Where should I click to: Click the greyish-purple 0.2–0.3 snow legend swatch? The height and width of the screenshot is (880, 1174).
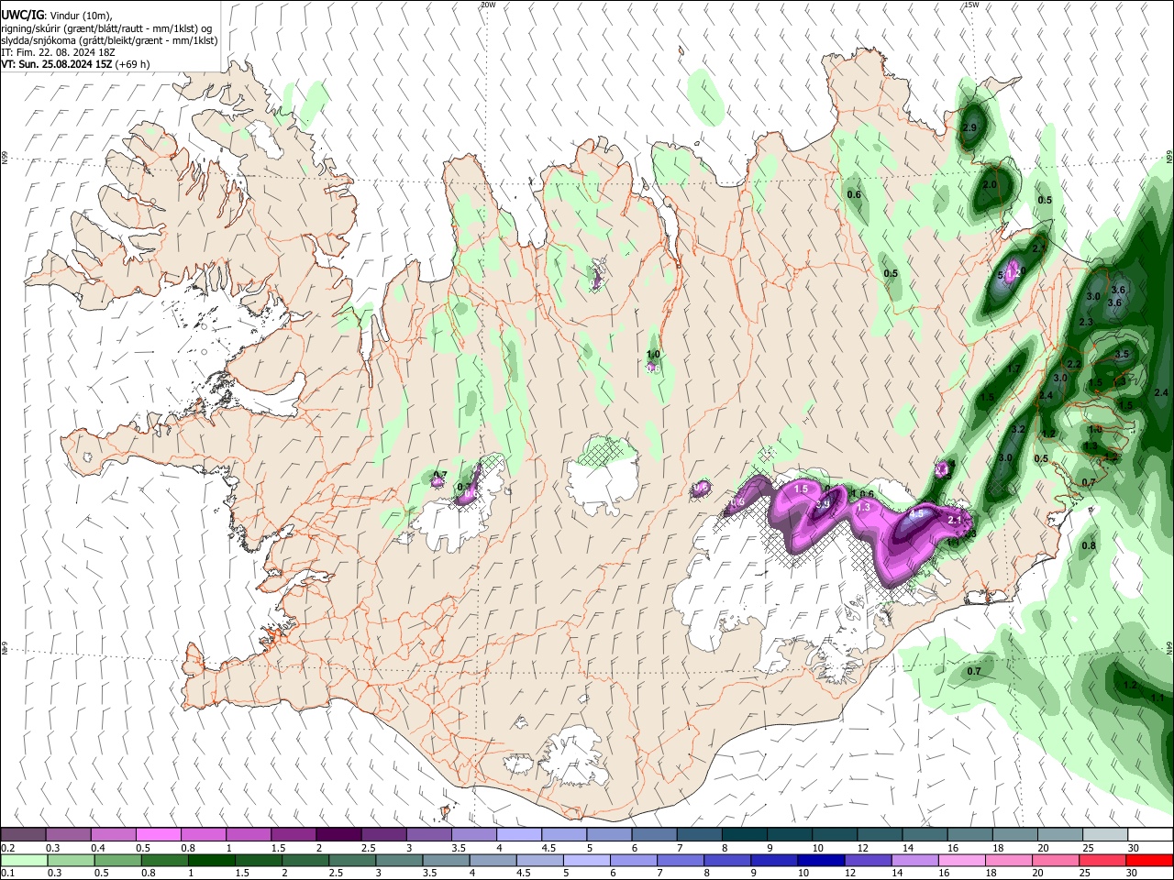pyautogui.click(x=24, y=835)
